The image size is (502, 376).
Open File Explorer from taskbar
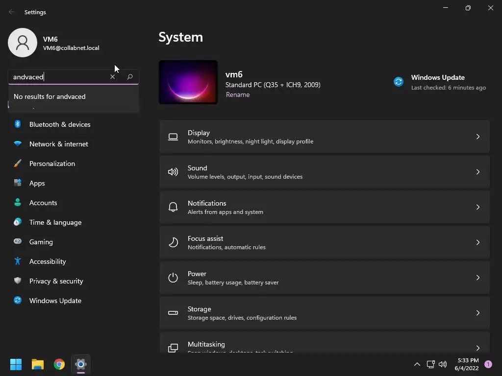pyautogui.click(x=37, y=364)
